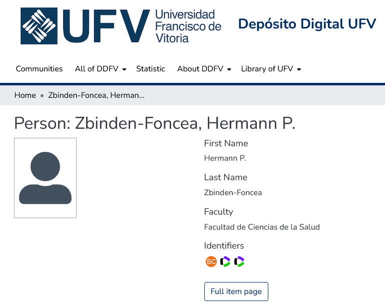Click the person profile avatar placeholder
This screenshot has height=308, width=385.
pyautogui.click(x=45, y=178)
